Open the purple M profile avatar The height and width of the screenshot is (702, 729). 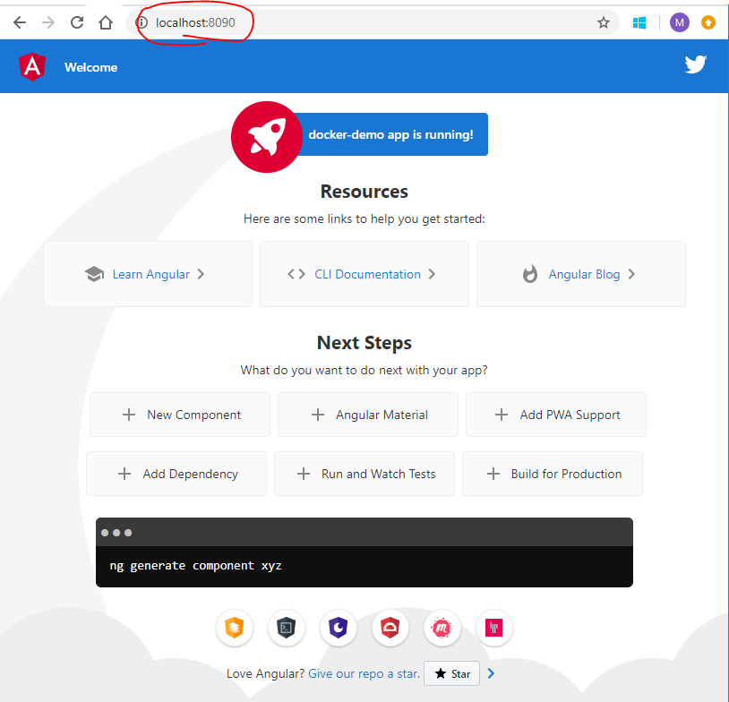coord(679,22)
